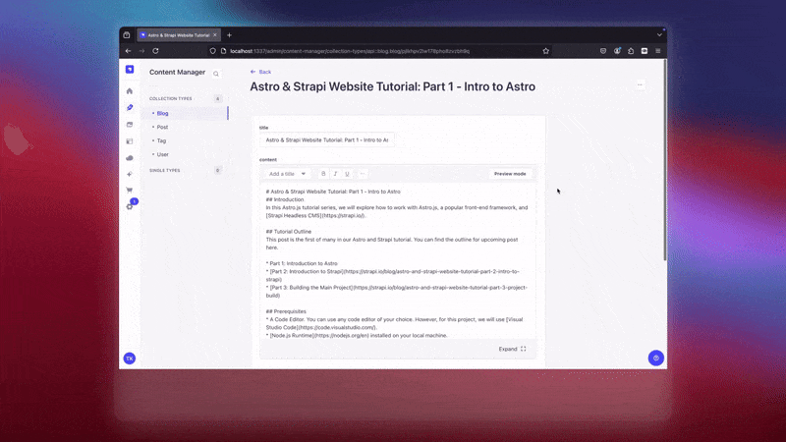This screenshot has height=442, width=786.
Task: Open new browser tab
Action: click(x=229, y=35)
